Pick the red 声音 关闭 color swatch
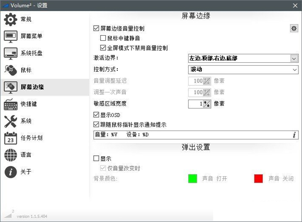The image size is (302, 222). click(x=259, y=179)
